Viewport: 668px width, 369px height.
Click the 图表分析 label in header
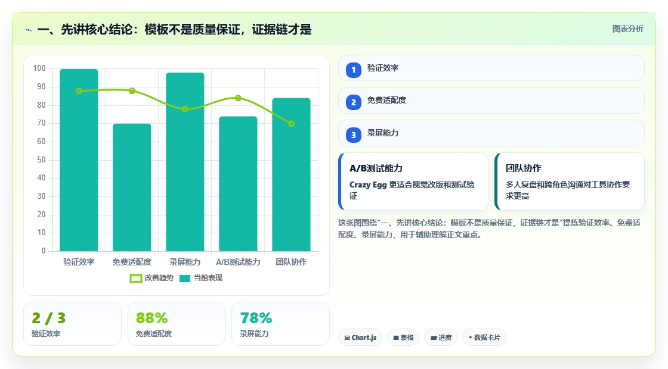pyautogui.click(x=627, y=29)
